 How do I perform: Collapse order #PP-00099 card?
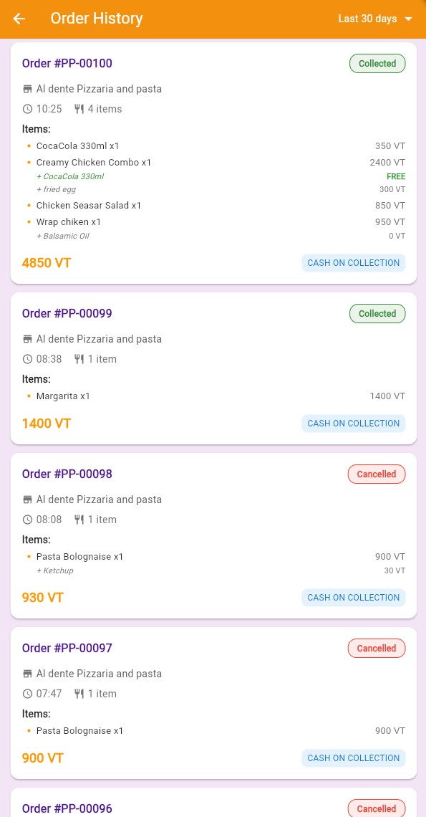click(67, 313)
